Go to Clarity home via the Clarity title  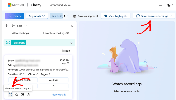point(36,5)
